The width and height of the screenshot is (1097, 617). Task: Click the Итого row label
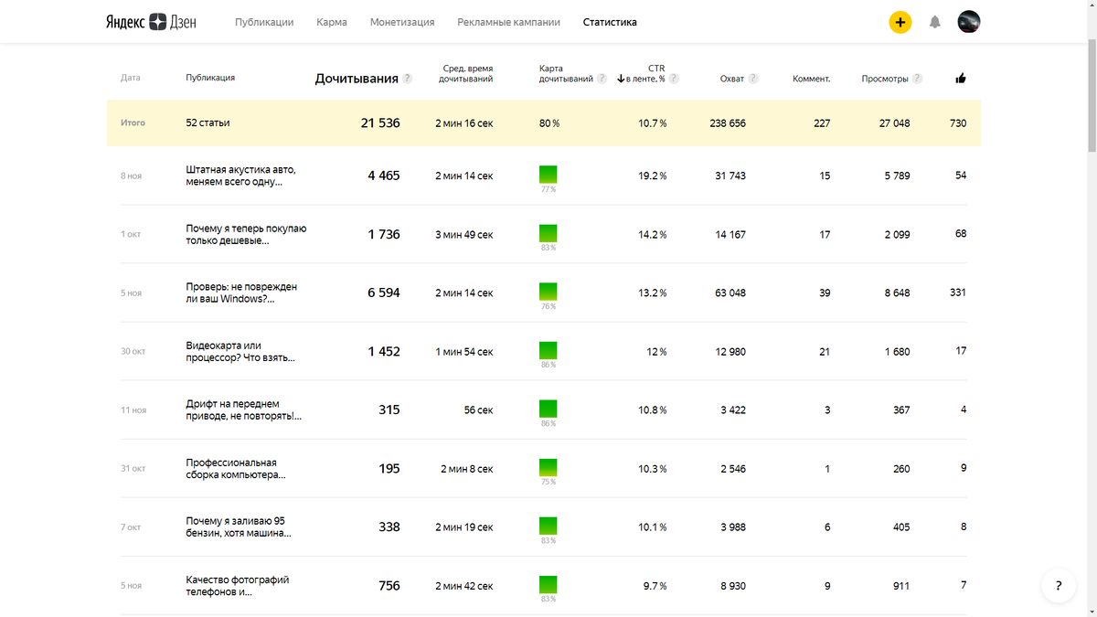click(x=133, y=122)
